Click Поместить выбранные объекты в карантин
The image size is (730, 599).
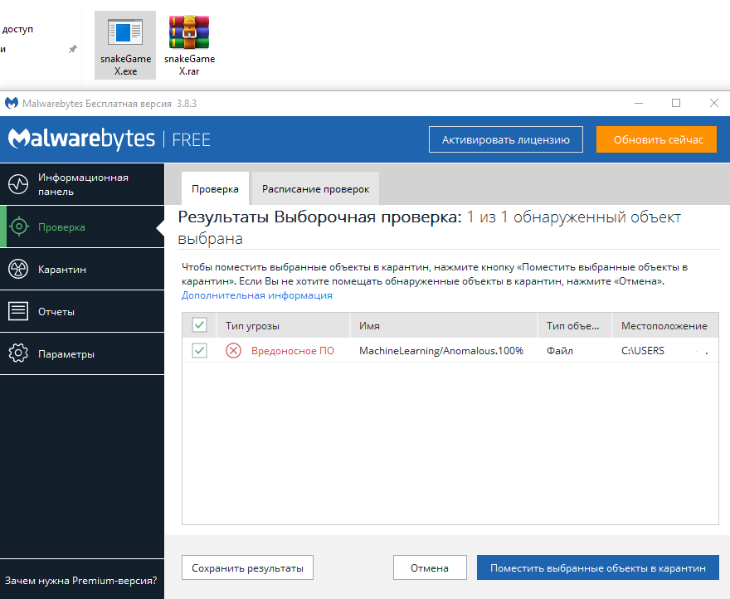click(x=598, y=567)
